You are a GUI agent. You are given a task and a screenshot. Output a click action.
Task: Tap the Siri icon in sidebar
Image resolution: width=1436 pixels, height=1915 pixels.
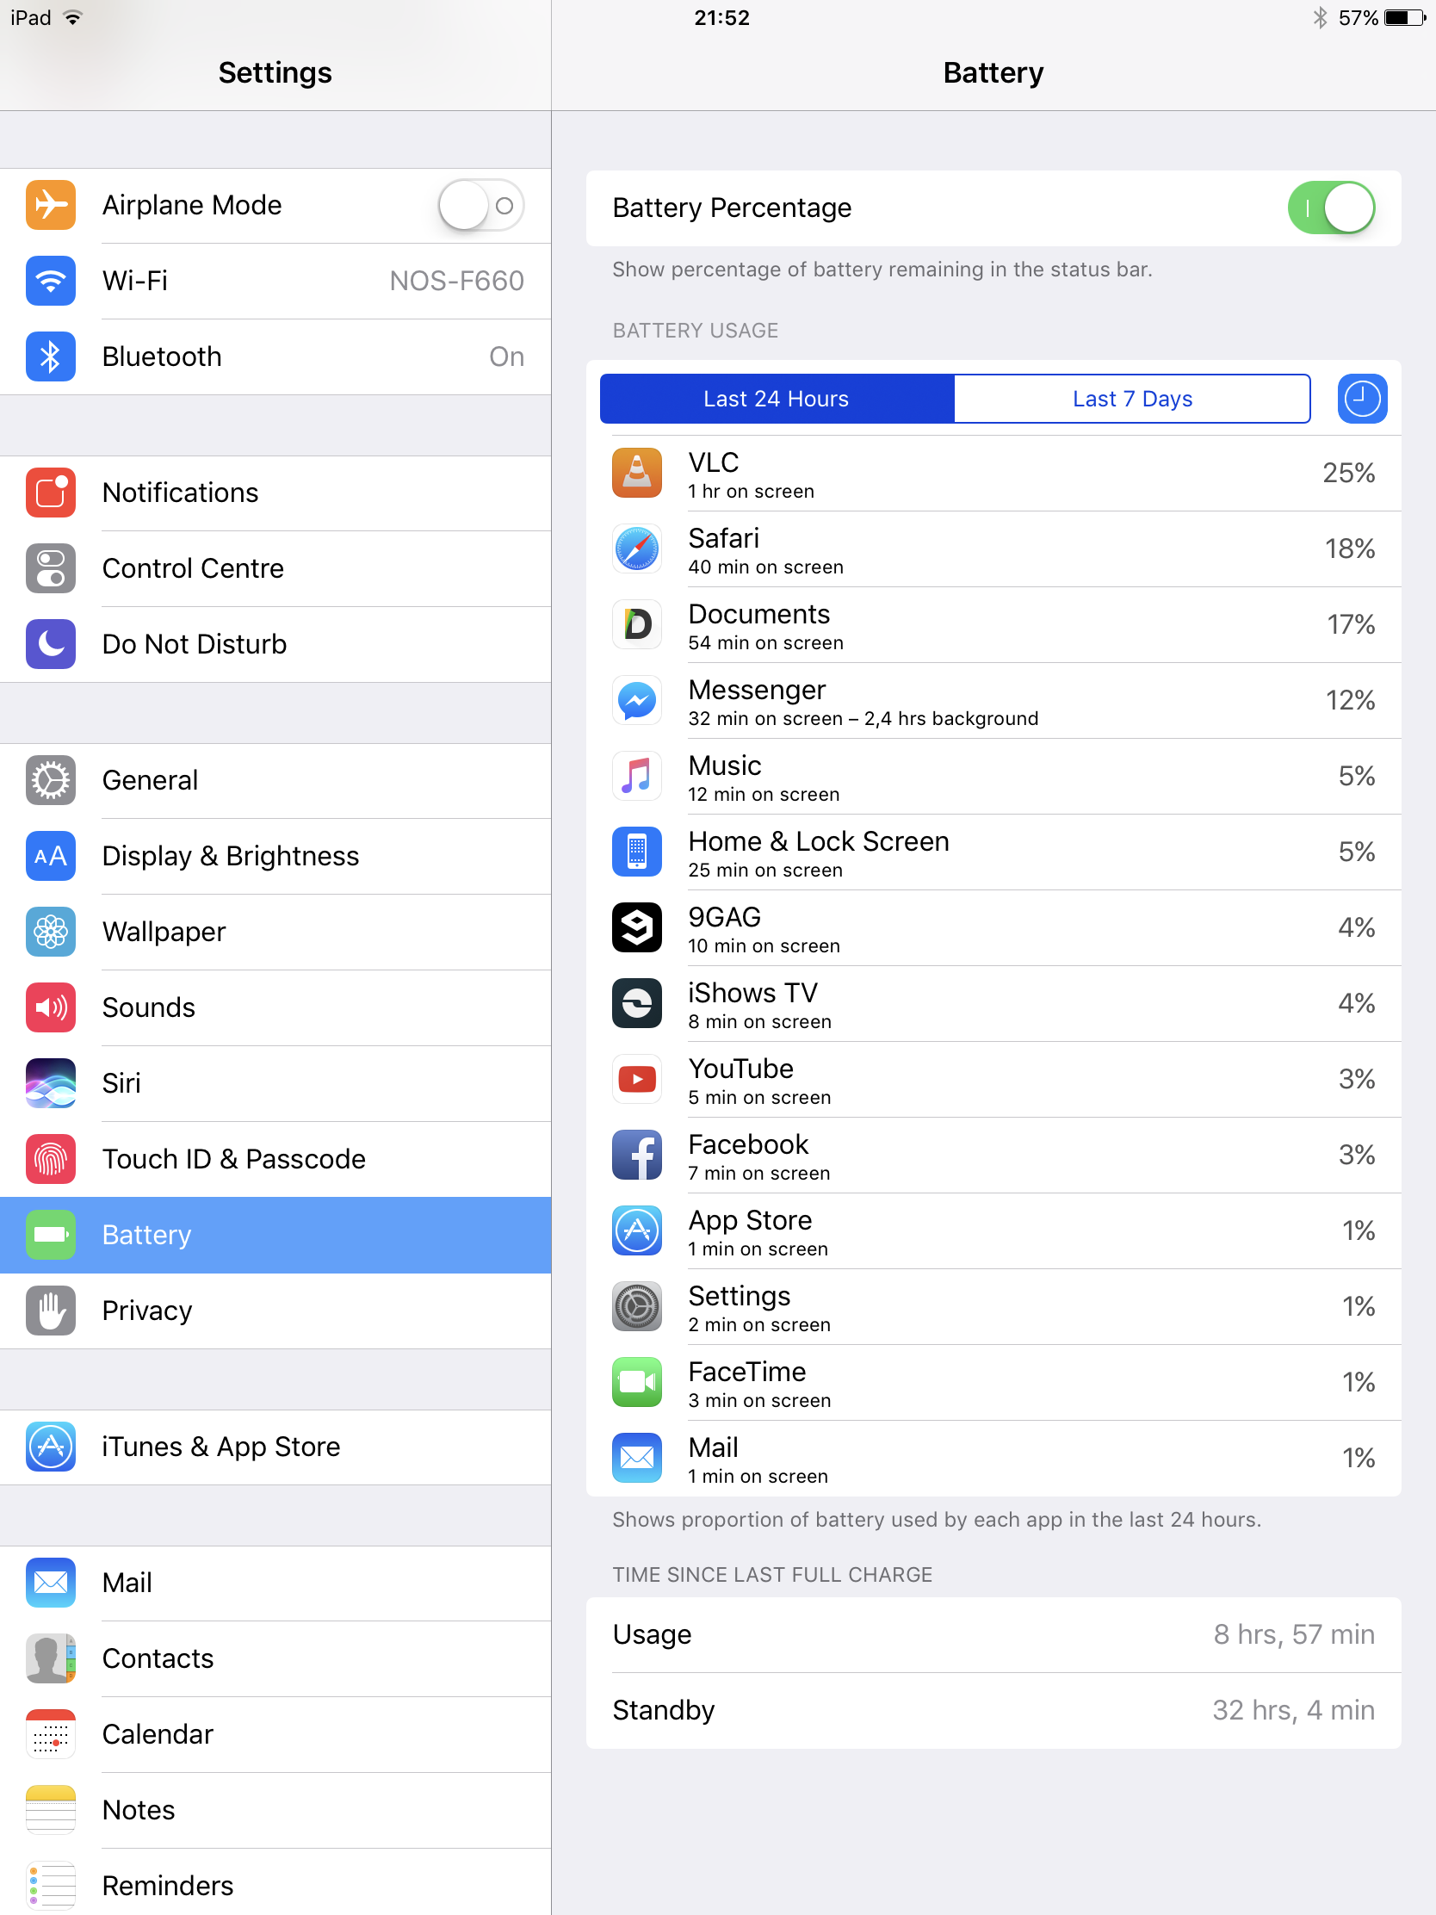click(x=50, y=1083)
